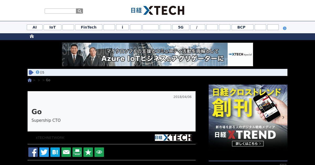Print the article using printer icon
Viewport: 315px width, 165px height.
point(77,152)
